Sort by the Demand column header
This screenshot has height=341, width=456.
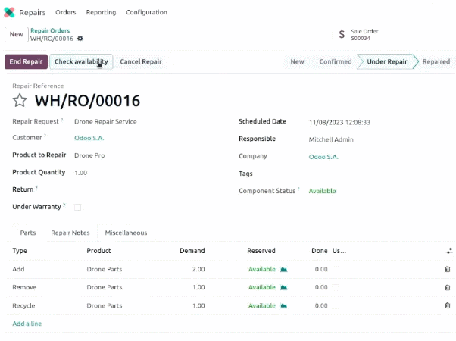tap(192, 251)
